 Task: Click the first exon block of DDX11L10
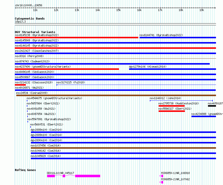coord(51,176)
